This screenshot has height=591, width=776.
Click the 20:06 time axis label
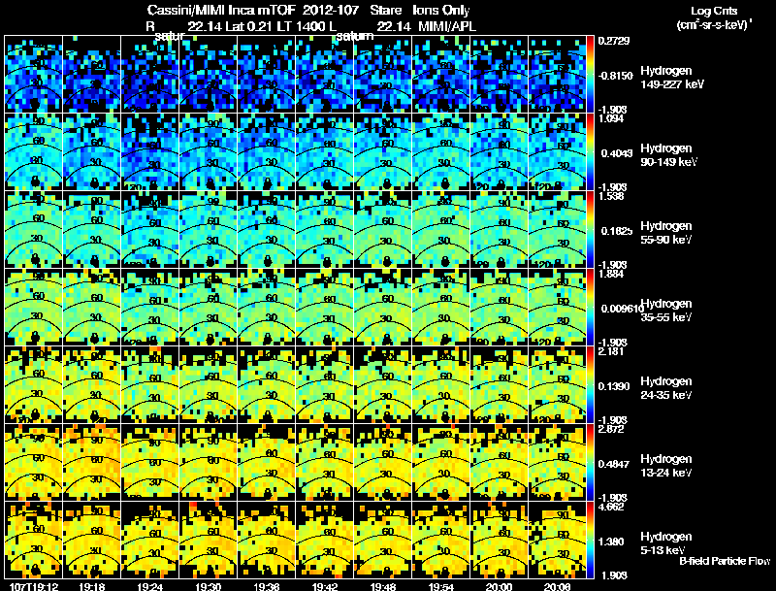[557, 586]
